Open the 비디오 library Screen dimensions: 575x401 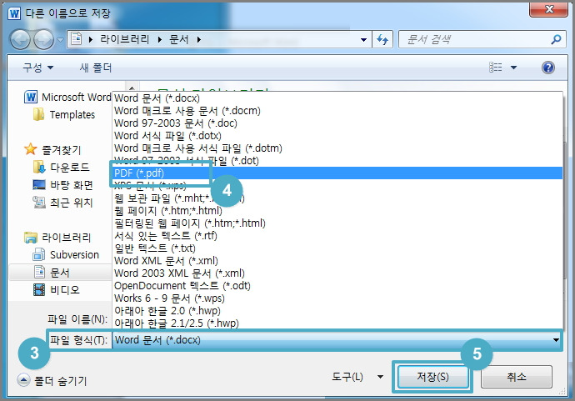point(56,290)
